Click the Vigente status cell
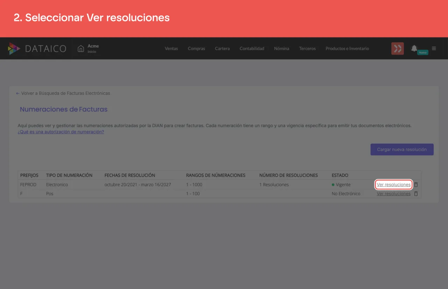 [x=341, y=185]
